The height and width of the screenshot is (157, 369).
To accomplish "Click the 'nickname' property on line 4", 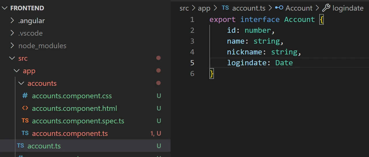I will tap(244, 52).
